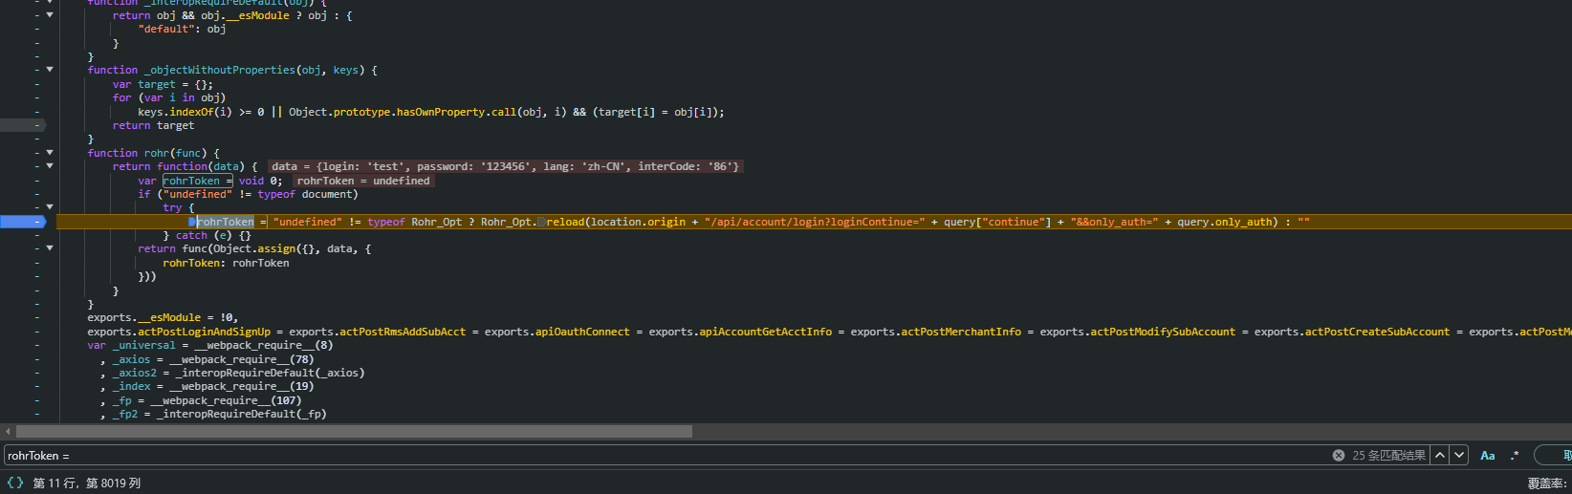Click 'var target = {};' line
The width and height of the screenshot is (1572, 494).
tap(163, 84)
